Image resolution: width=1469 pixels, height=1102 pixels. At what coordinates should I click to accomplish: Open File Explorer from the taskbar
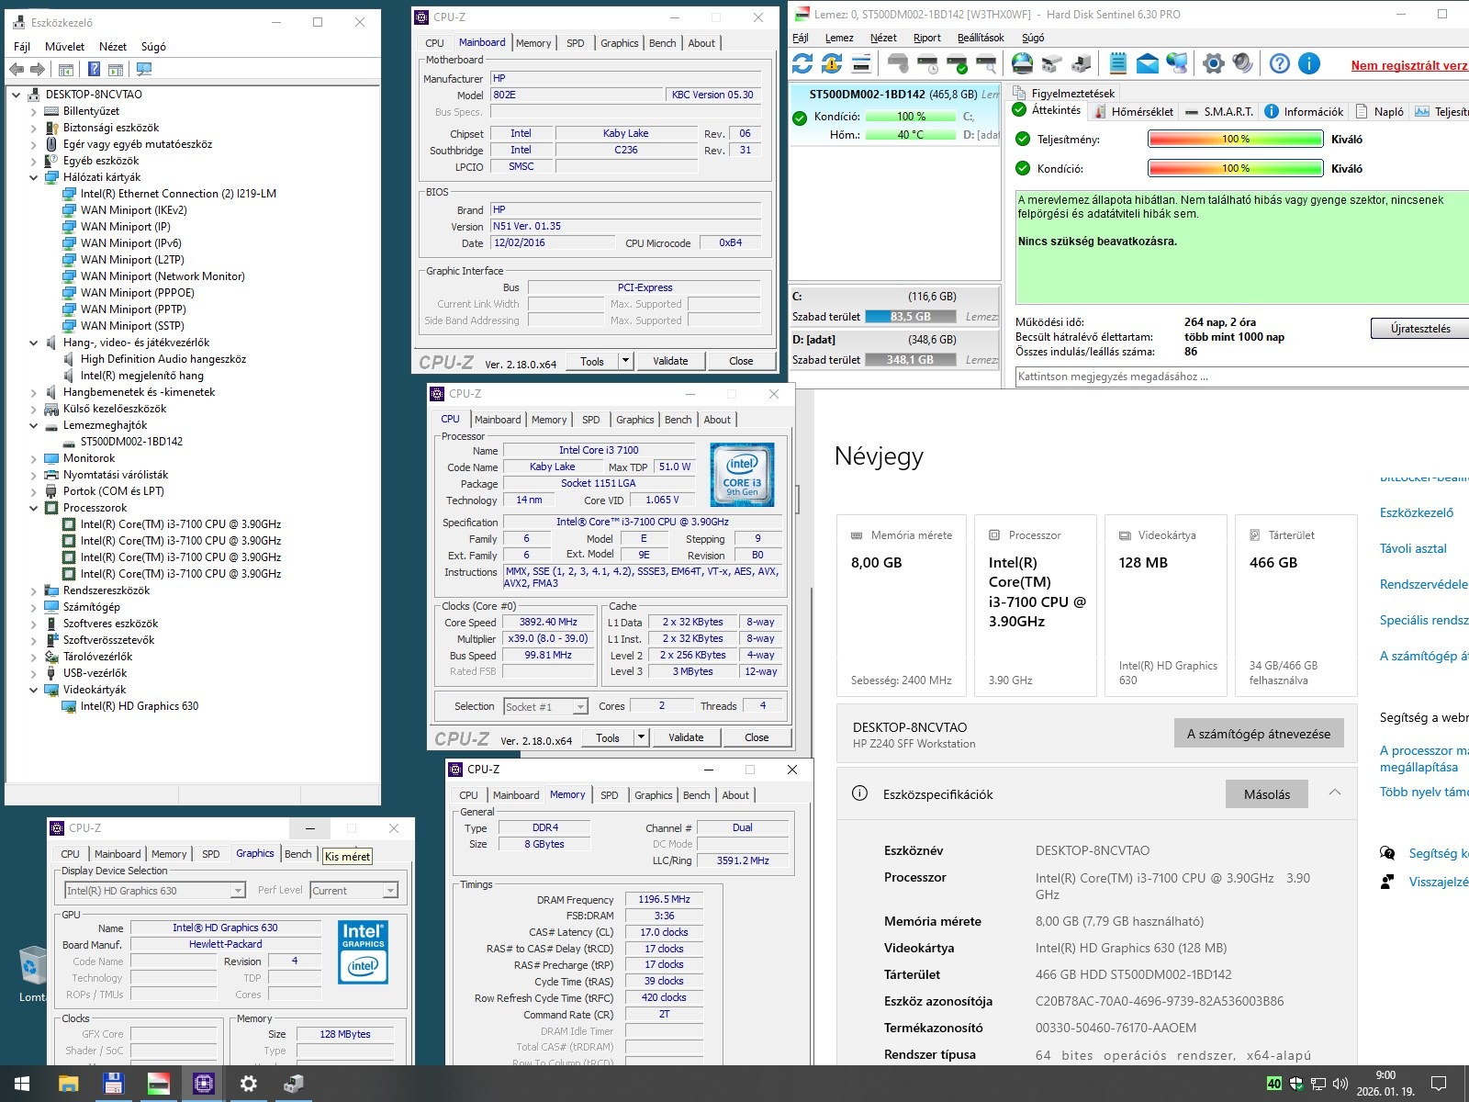(68, 1084)
